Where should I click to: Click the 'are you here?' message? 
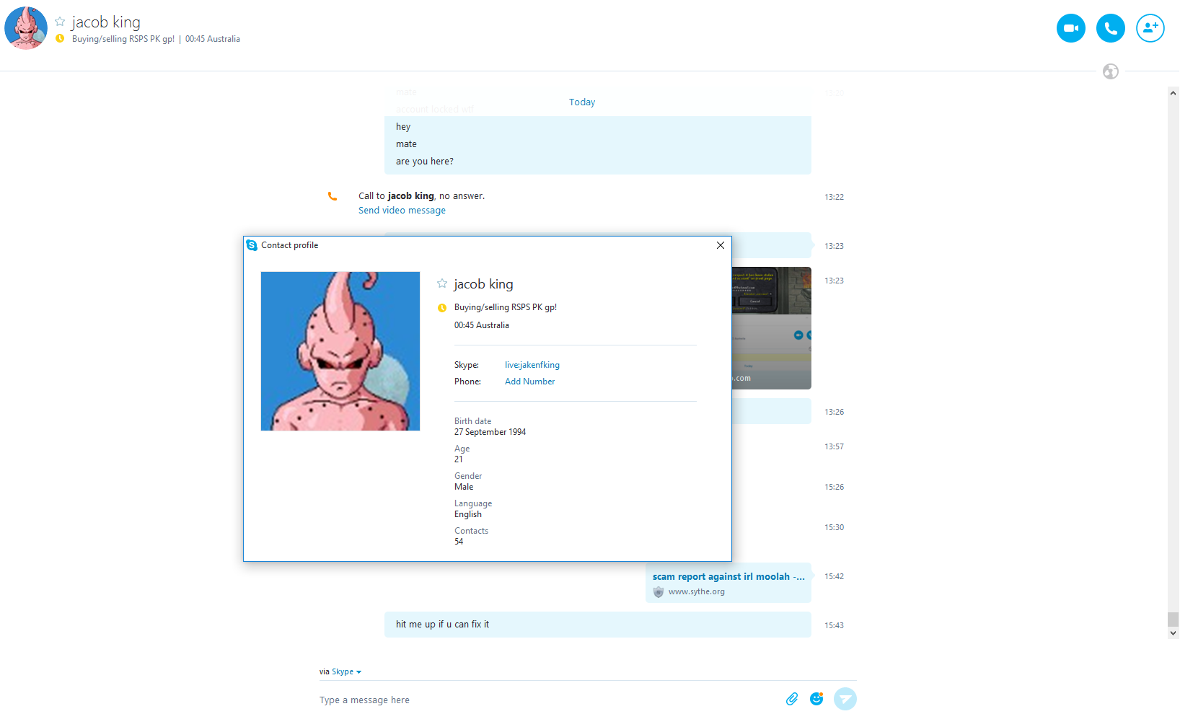click(x=425, y=162)
